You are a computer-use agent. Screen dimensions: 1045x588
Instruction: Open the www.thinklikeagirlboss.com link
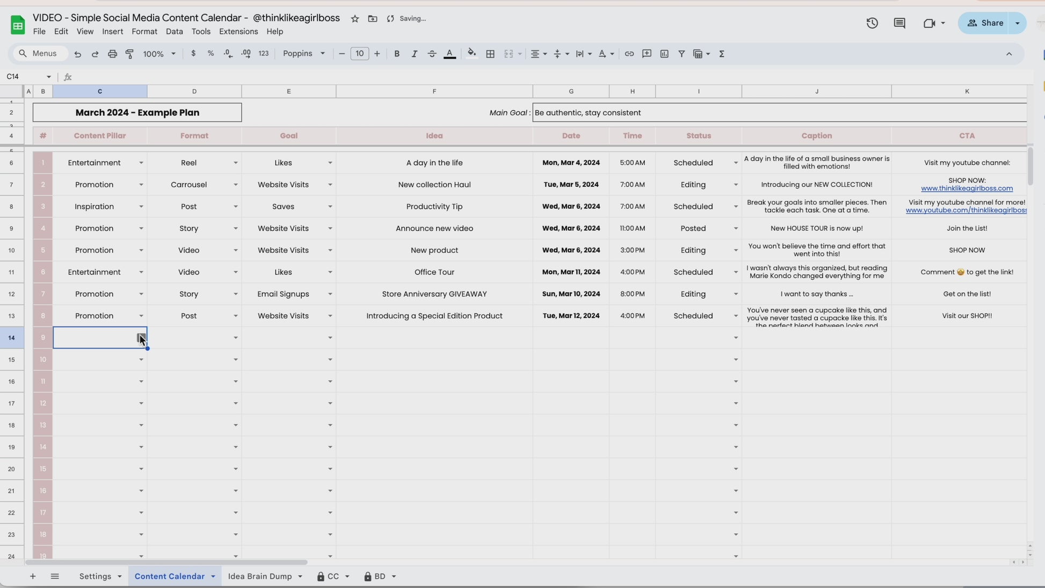(966, 188)
